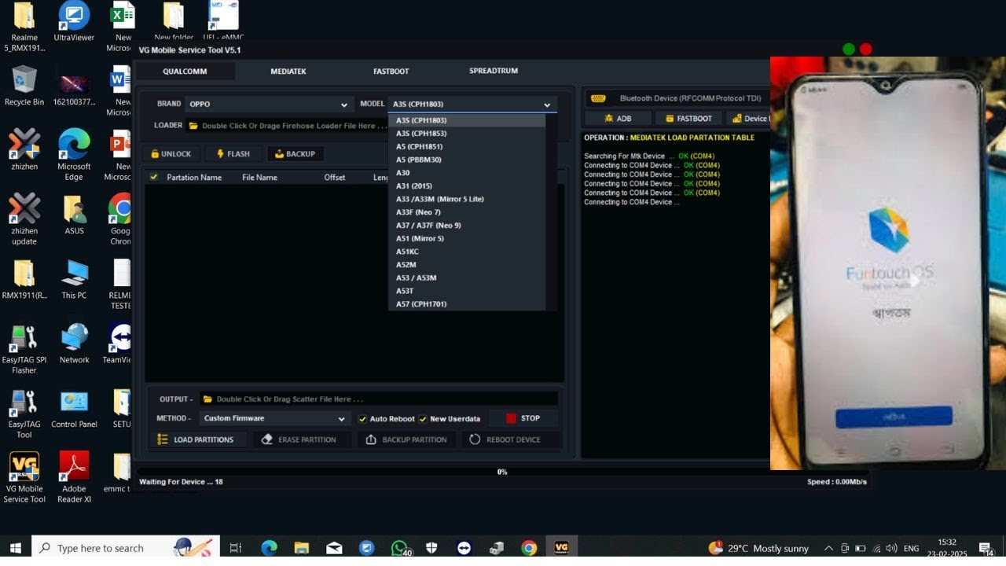Show hidden system tray icons
The height and width of the screenshot is (566, 1006).
click(x=828, y=548)
